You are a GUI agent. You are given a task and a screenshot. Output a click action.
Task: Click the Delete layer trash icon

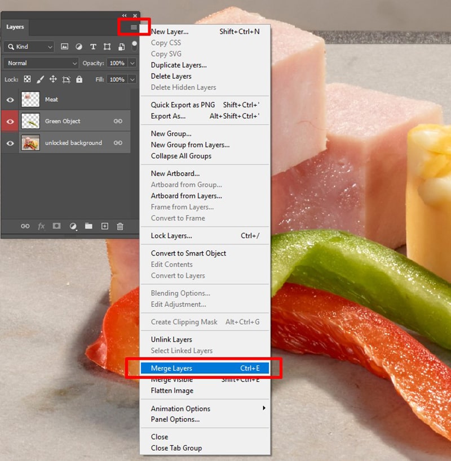[120, 226]
